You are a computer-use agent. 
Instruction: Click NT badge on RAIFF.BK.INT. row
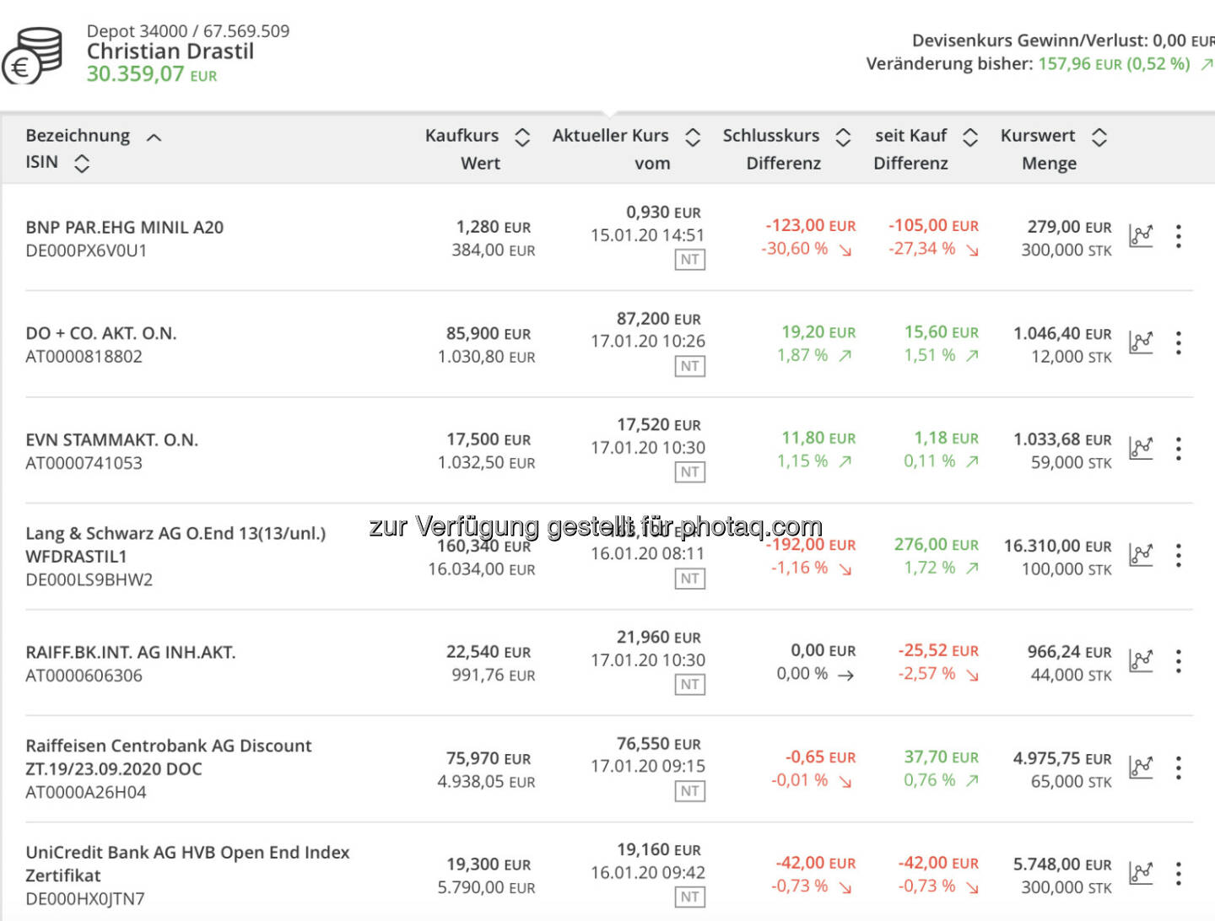tap(690, 685)
